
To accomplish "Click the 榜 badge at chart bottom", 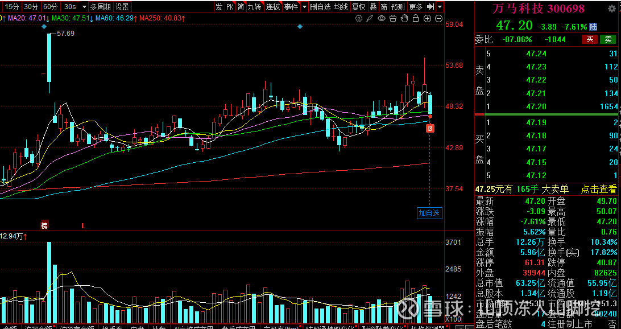I will (x=44, y=225).
